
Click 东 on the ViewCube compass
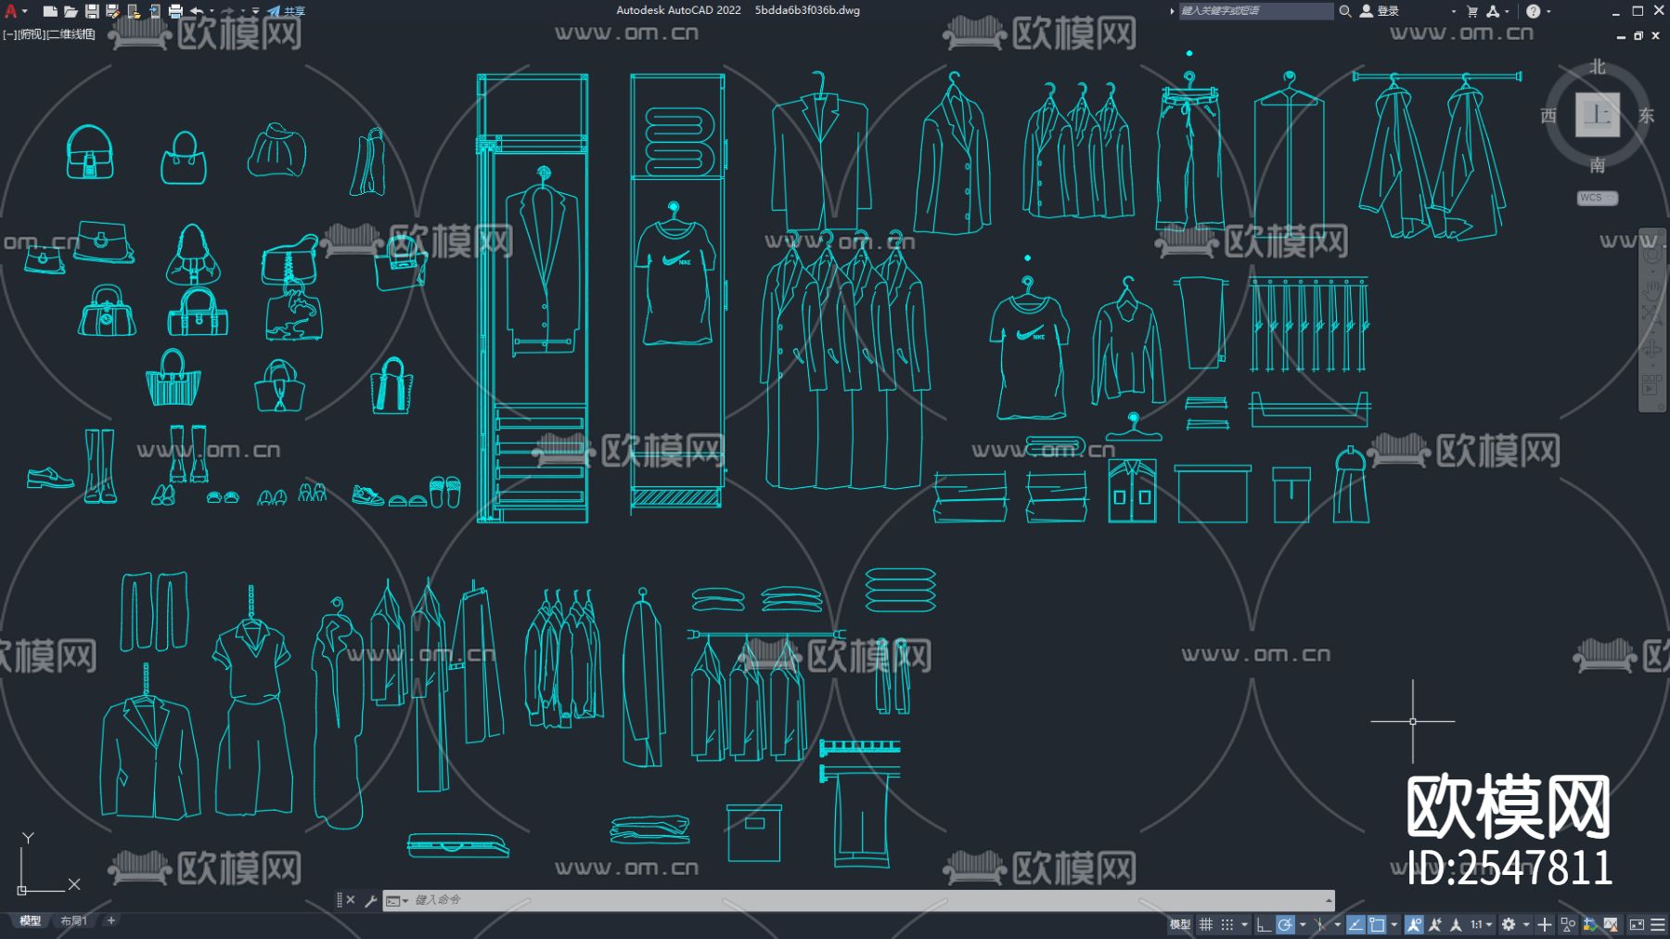(1646, 115)
